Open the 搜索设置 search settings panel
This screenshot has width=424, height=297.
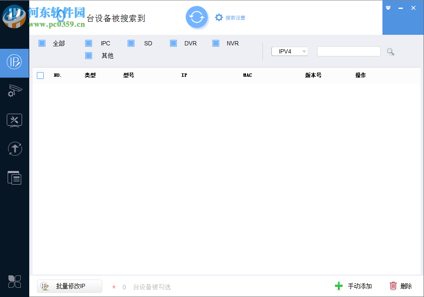[x=230, y=18]
